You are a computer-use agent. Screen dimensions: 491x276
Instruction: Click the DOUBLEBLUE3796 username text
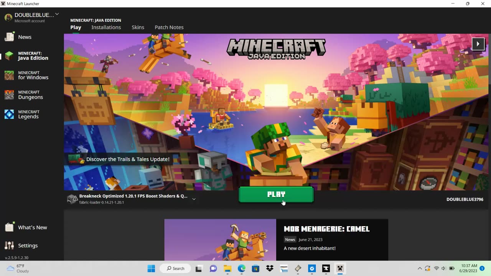465,199
